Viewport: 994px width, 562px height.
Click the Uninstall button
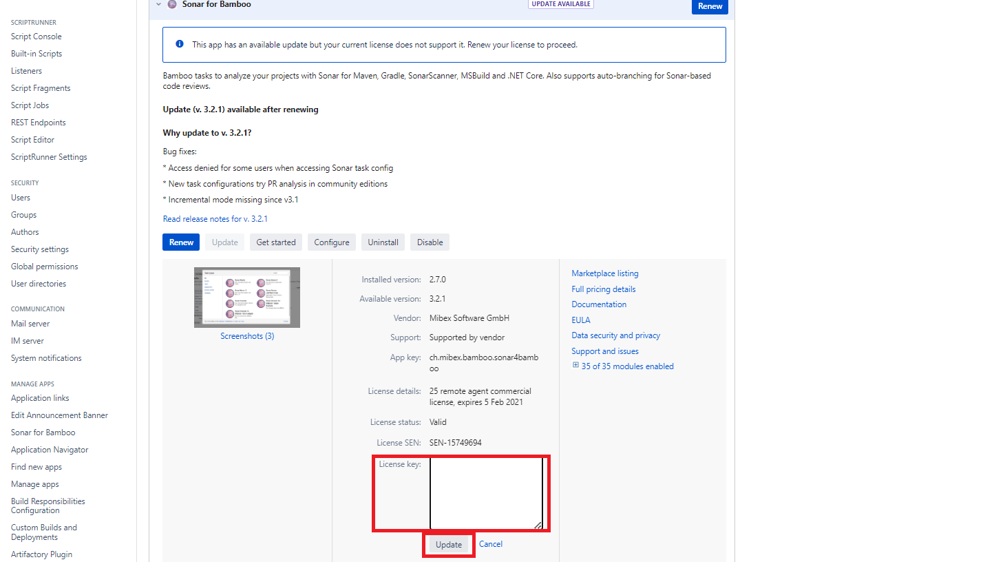pyautogui.click(x=383, y=242)
